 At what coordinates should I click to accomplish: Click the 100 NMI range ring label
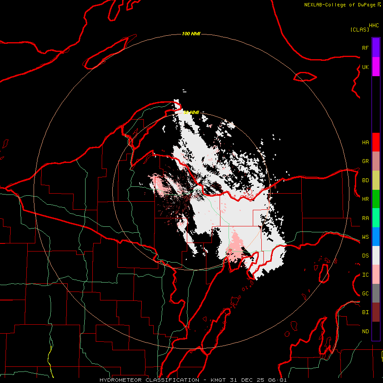191,34
